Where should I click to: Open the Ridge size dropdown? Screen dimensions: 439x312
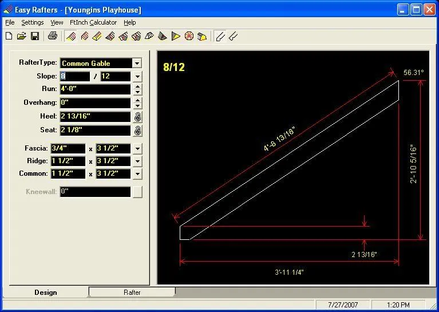coord(137,161)
